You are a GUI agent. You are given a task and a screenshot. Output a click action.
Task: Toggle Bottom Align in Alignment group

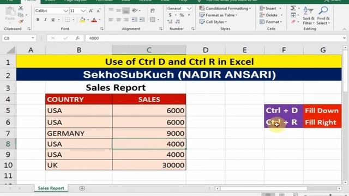pos(126,10)
